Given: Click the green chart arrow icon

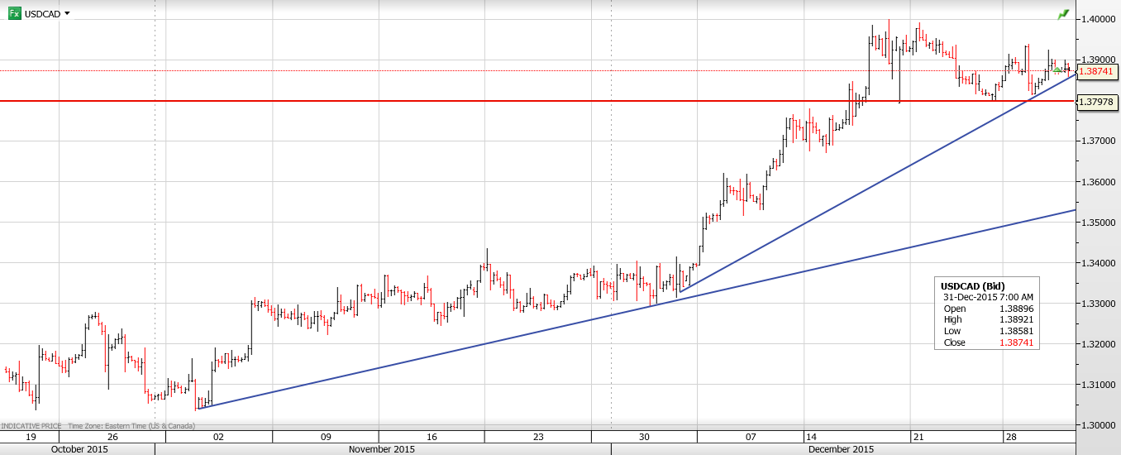Looking at the screenshot, I should 1062,15.
